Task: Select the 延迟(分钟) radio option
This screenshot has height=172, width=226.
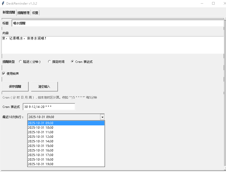Action: 20,62
